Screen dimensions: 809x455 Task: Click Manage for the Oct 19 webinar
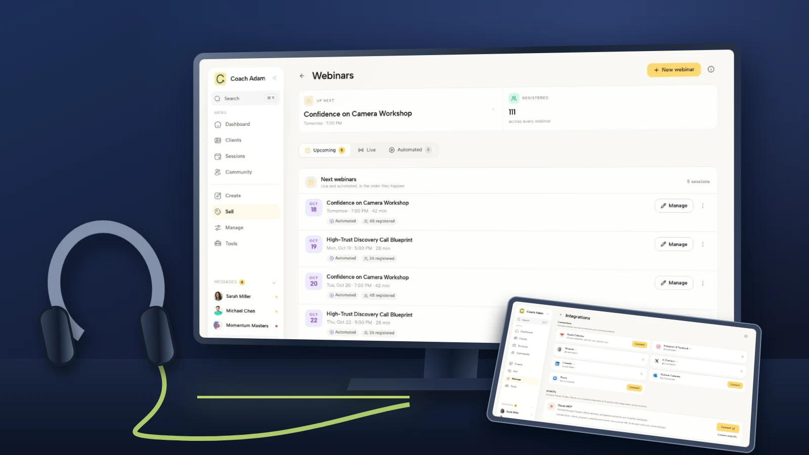point(674,244)
